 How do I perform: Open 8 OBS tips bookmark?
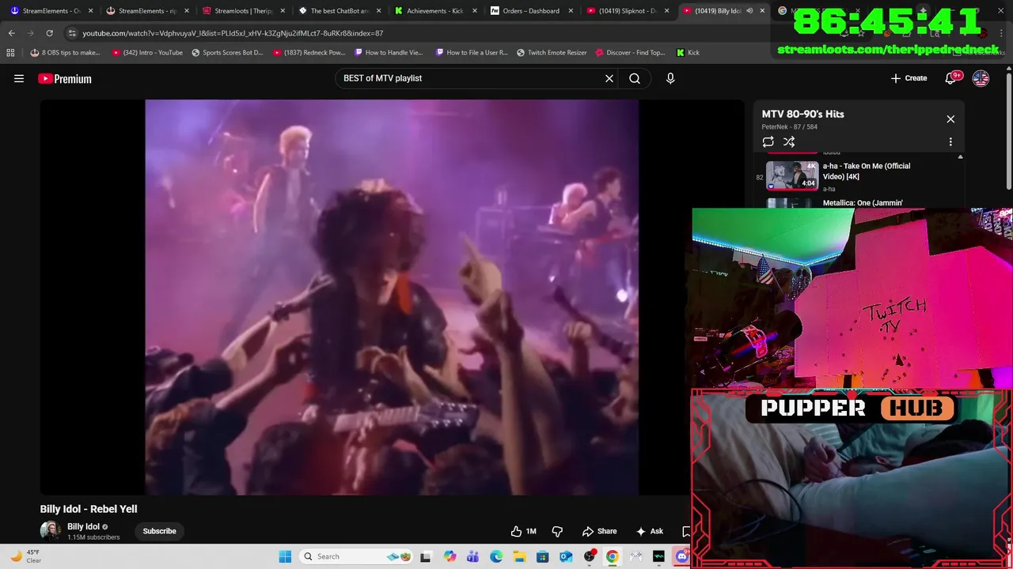65,52
